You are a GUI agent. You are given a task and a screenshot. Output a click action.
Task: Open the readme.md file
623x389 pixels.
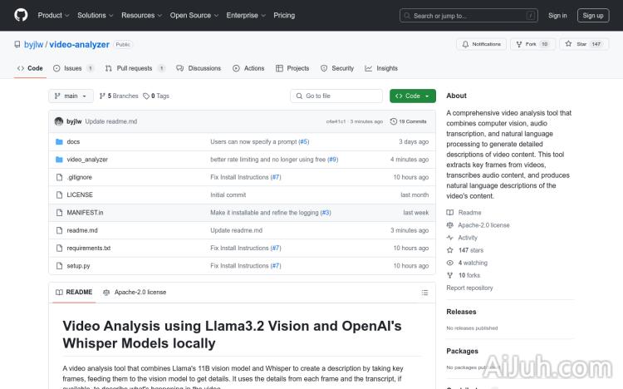[x=82, y=230]
